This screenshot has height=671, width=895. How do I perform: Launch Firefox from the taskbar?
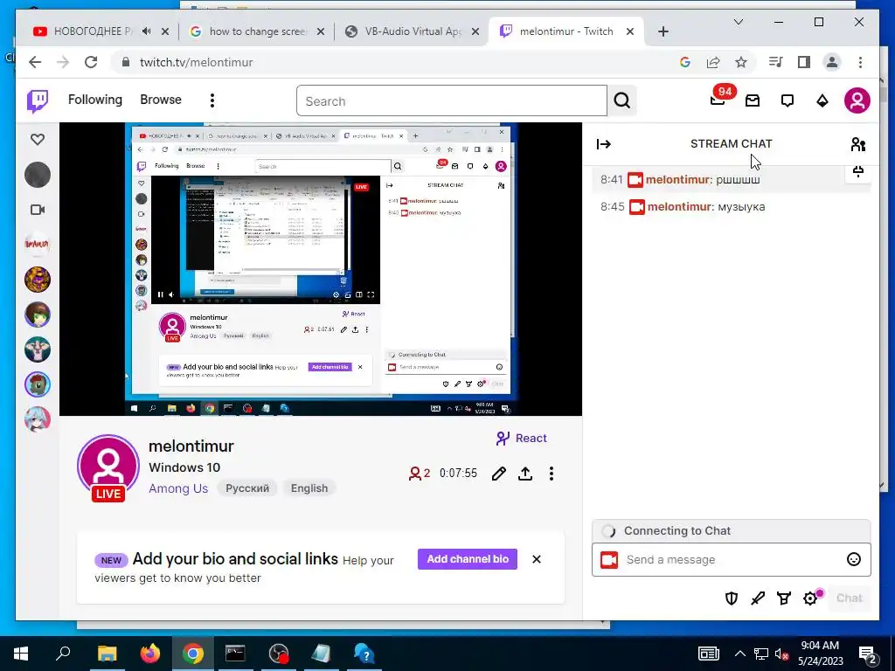150,654
